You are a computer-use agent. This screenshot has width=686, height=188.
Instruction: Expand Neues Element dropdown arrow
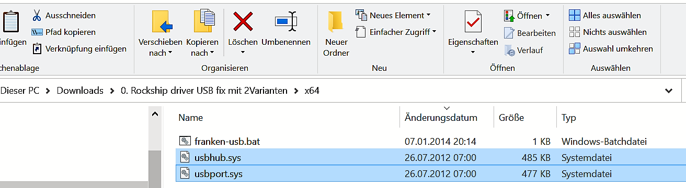tap(429, 15)
